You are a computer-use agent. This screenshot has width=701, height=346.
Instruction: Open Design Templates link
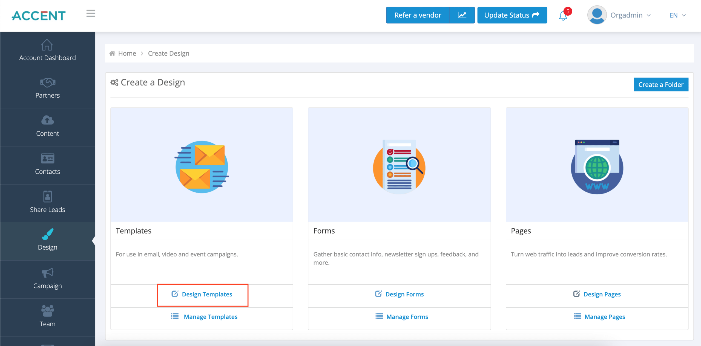203,294
